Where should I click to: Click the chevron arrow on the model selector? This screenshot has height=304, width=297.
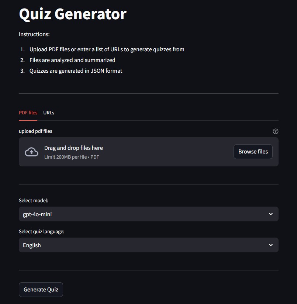271,214
